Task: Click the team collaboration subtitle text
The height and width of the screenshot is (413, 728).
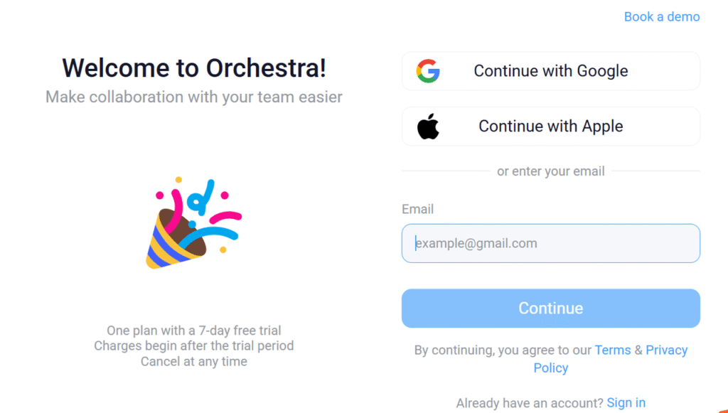Action: coord(194,97)
